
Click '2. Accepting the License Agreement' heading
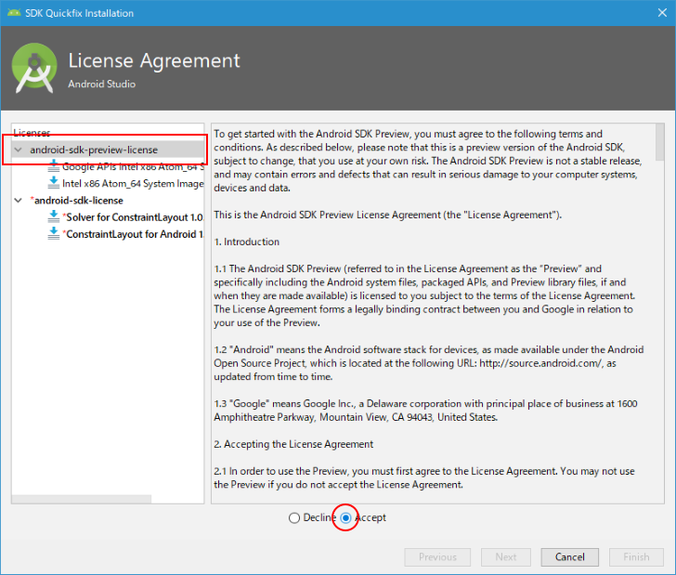click(293, 444)
